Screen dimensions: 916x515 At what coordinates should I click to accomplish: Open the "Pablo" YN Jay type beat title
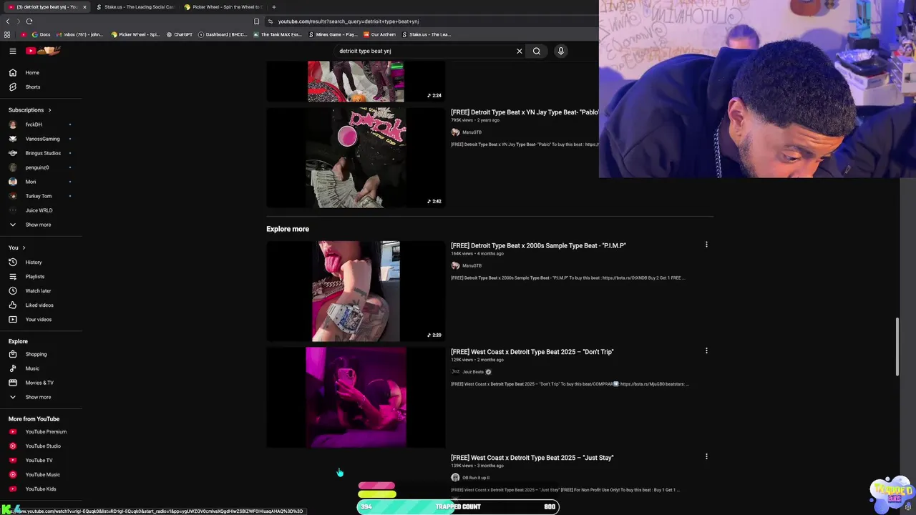[x=525, y=112]
